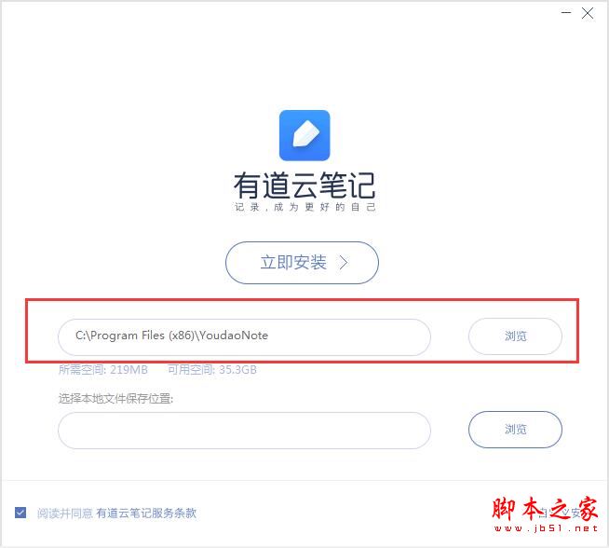Click the empty local file location field
Screen dimensions: 609x548
click(244, 431)
